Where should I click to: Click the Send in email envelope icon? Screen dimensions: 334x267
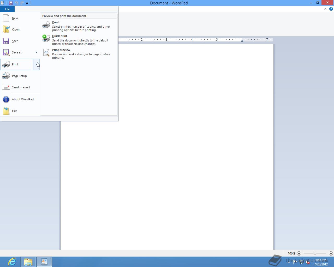(x=6, y=87)
